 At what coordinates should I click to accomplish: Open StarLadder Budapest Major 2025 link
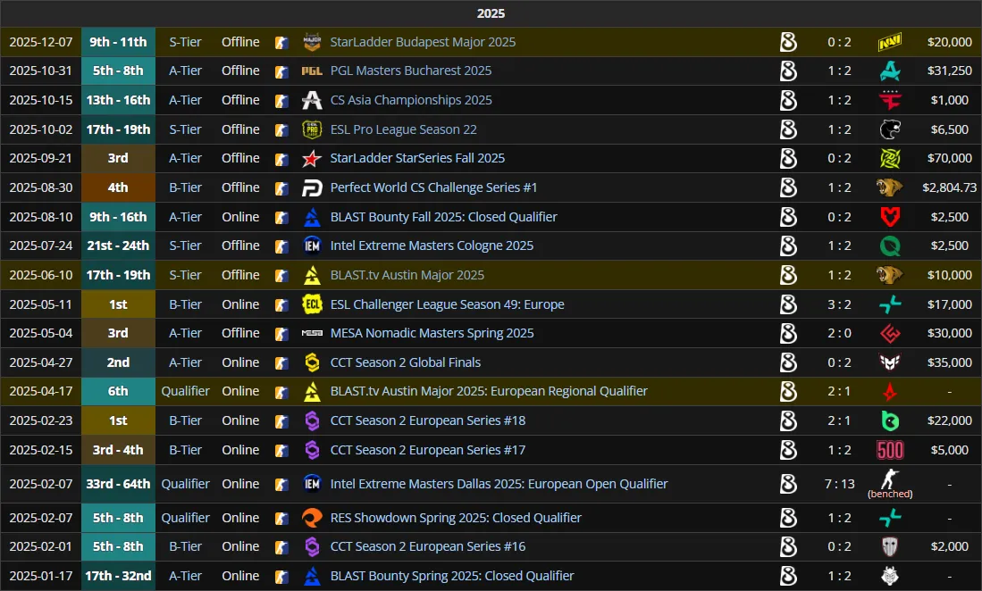(x=423, y=42)
